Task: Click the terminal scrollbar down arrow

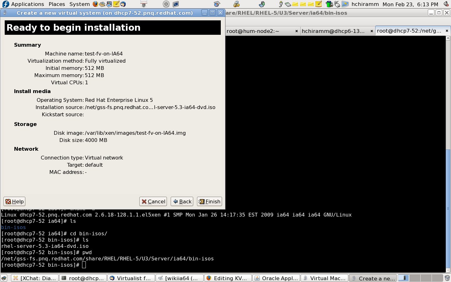Action: click(448, 270)
